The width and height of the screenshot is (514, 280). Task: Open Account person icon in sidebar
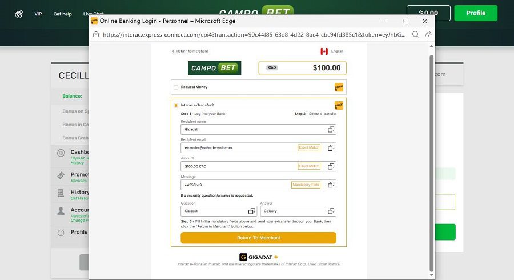tap(61, 211)
